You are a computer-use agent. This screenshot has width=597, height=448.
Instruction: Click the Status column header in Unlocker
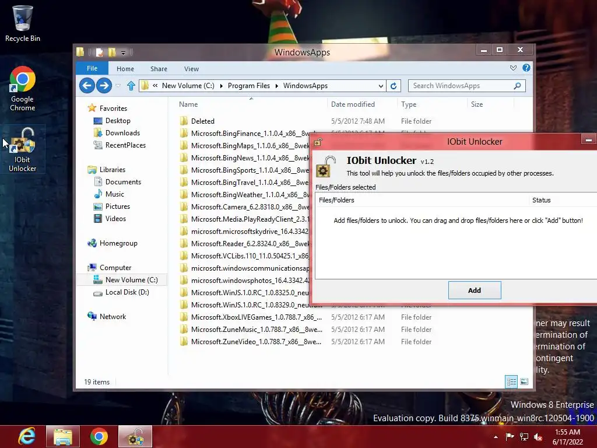click(x=563, y=200)
